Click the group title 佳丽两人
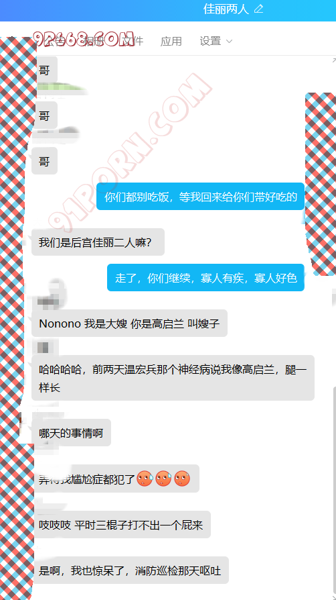Viewport: 336px width, 600px height. click(226, 9)
